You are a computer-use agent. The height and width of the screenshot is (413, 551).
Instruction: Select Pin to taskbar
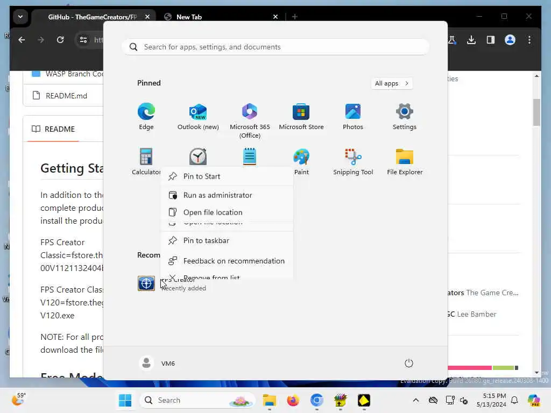coord(227,240)
